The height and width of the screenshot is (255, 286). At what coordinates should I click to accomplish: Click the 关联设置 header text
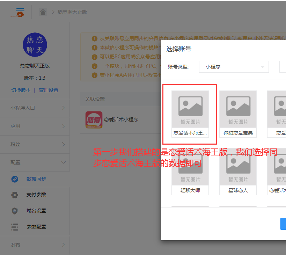click(95, 99)
